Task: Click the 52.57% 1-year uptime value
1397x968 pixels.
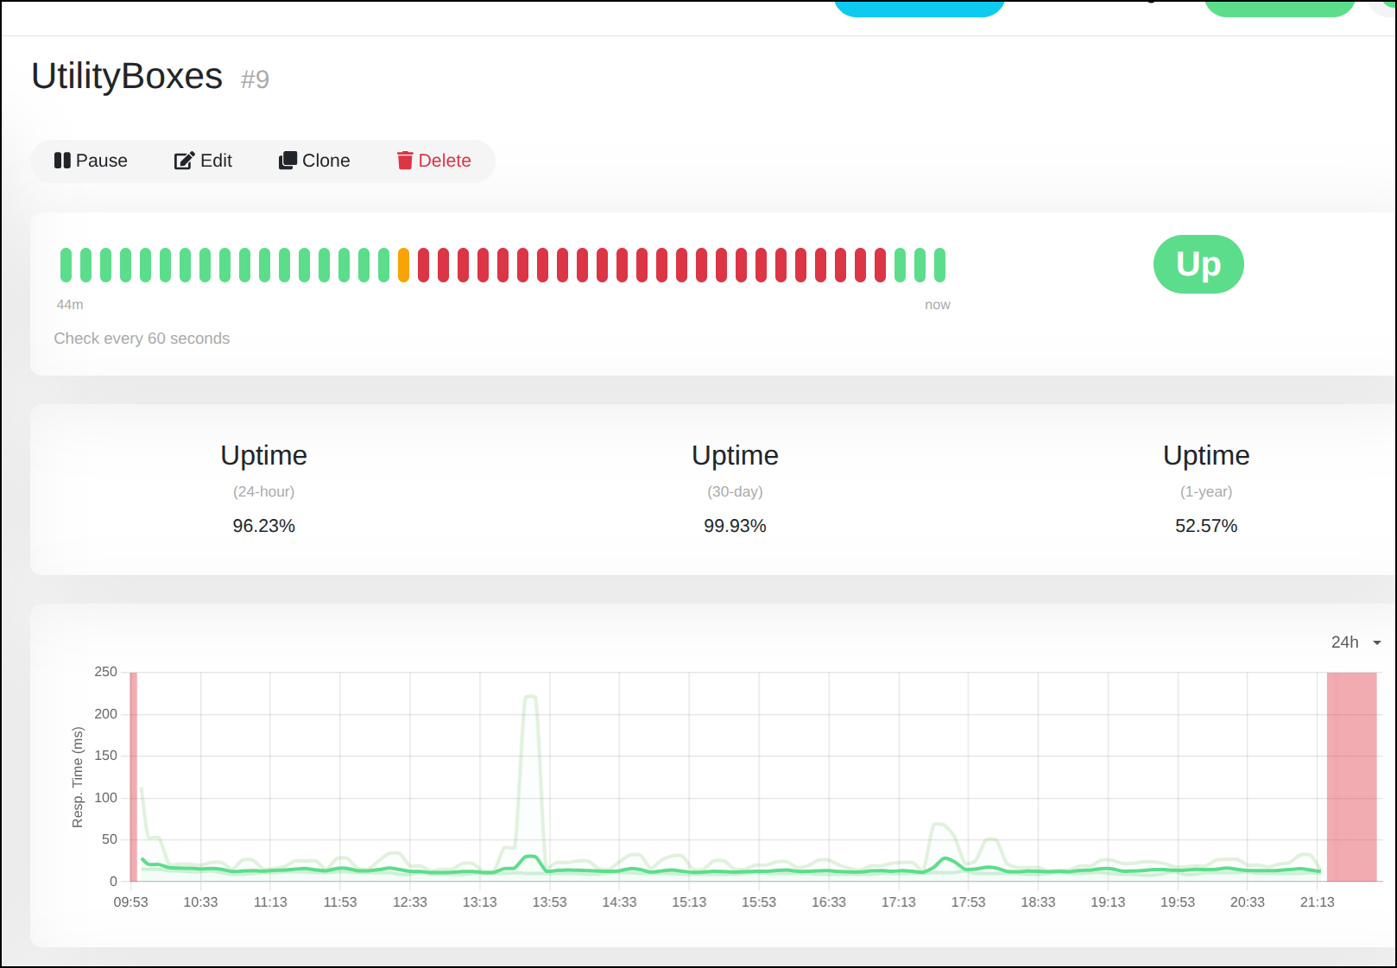Action: (x=1205, y=526)
